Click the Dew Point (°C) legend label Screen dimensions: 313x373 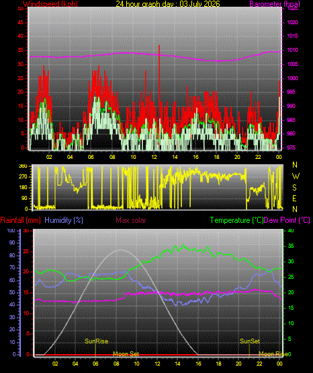point(287,220)
